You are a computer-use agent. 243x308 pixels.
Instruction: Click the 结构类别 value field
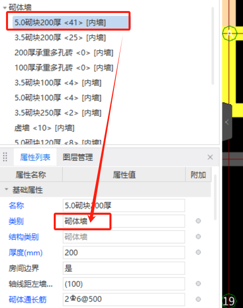(x=124, y=237)
